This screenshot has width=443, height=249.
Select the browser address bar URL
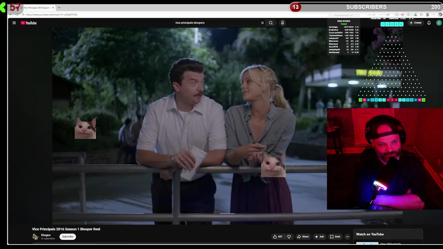pyautogui.click(x=52, y=15)
